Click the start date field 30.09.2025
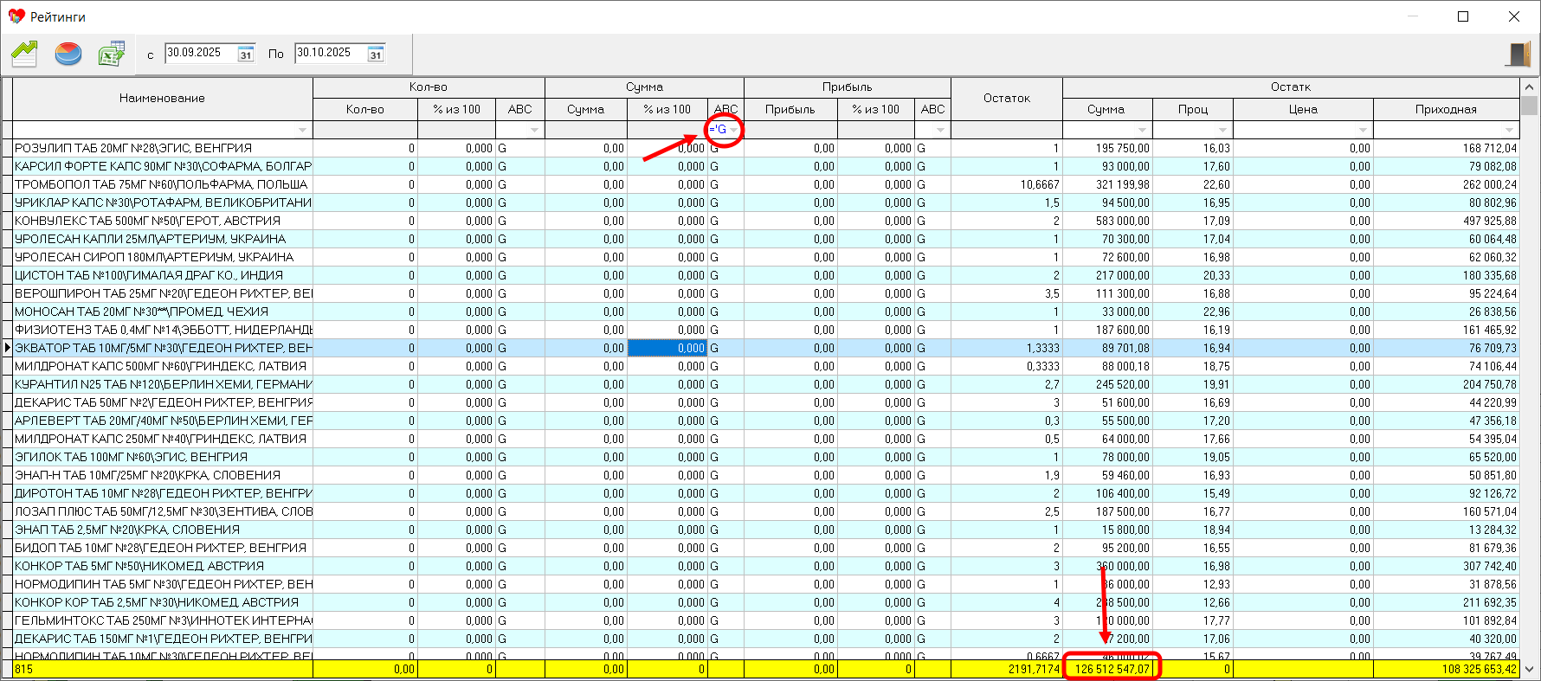 coord(200,53)
